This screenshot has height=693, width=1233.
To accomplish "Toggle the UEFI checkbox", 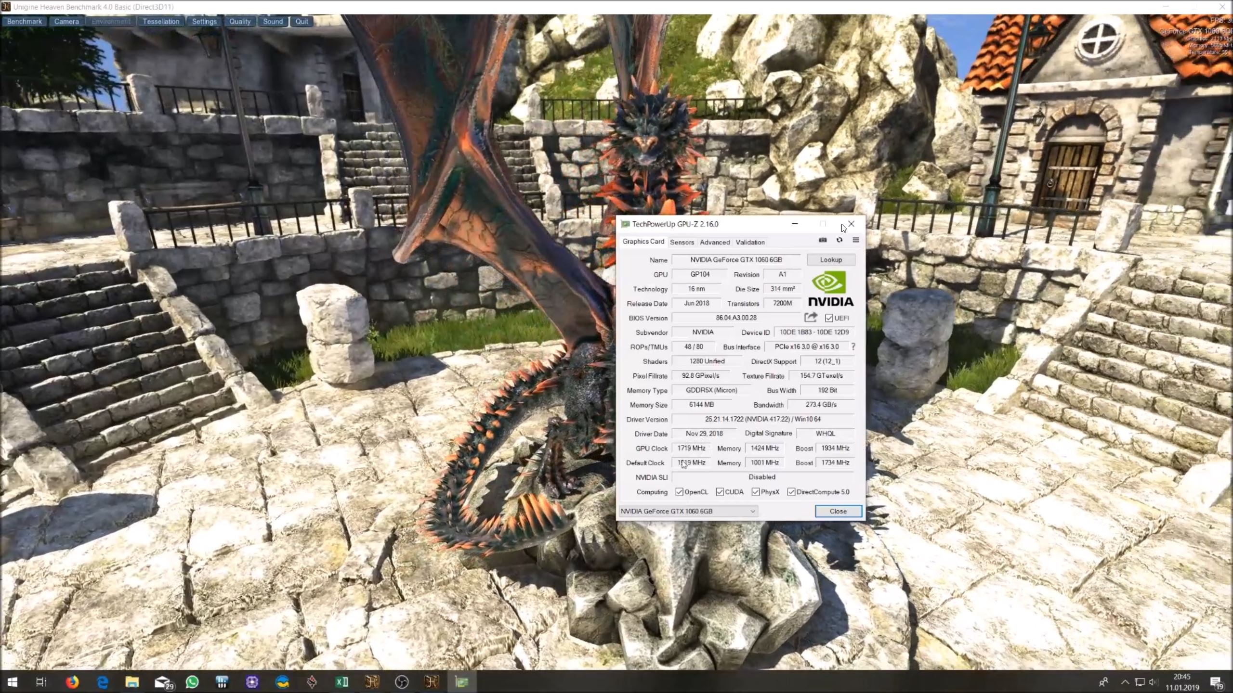I will [829, 318].
